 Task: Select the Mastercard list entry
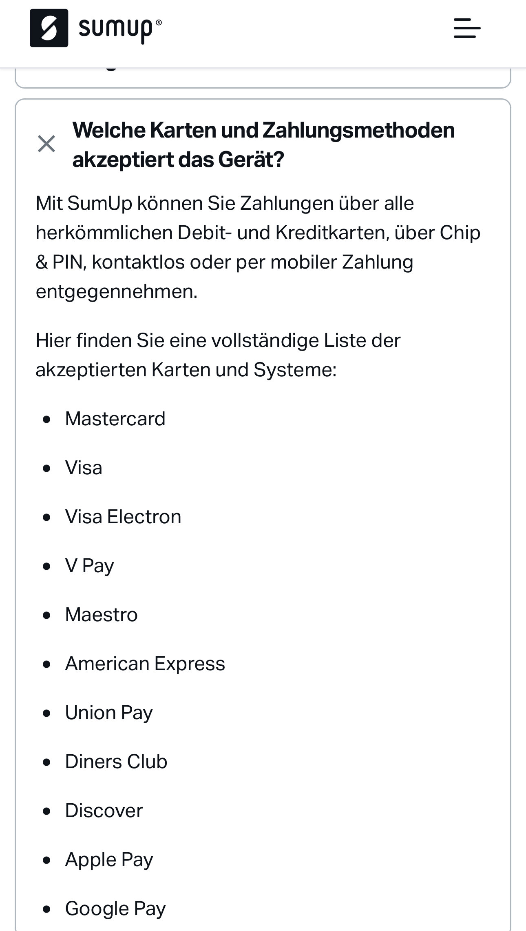pos(115,419)
